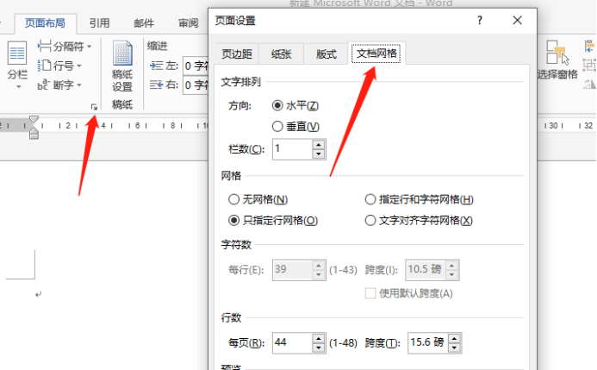Open the 版式 tab in dialog
Image resolution: width=597 pixels, height=370 pixels.
click(326, 53)
